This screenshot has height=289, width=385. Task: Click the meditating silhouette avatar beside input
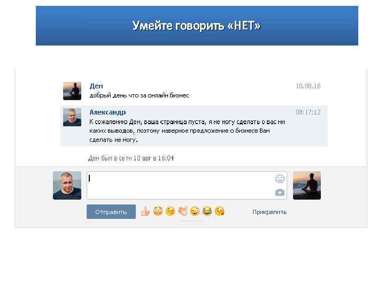307,186
